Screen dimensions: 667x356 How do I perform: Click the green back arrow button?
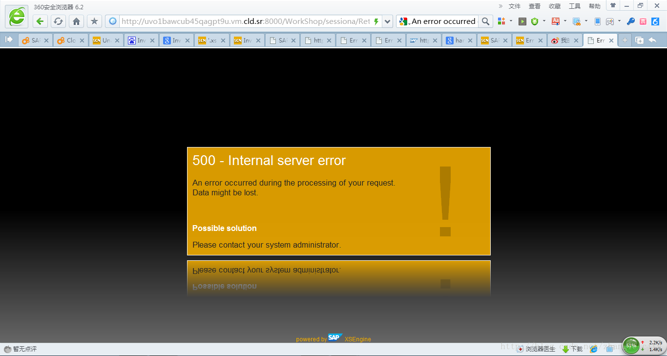[x=41, y=21]
